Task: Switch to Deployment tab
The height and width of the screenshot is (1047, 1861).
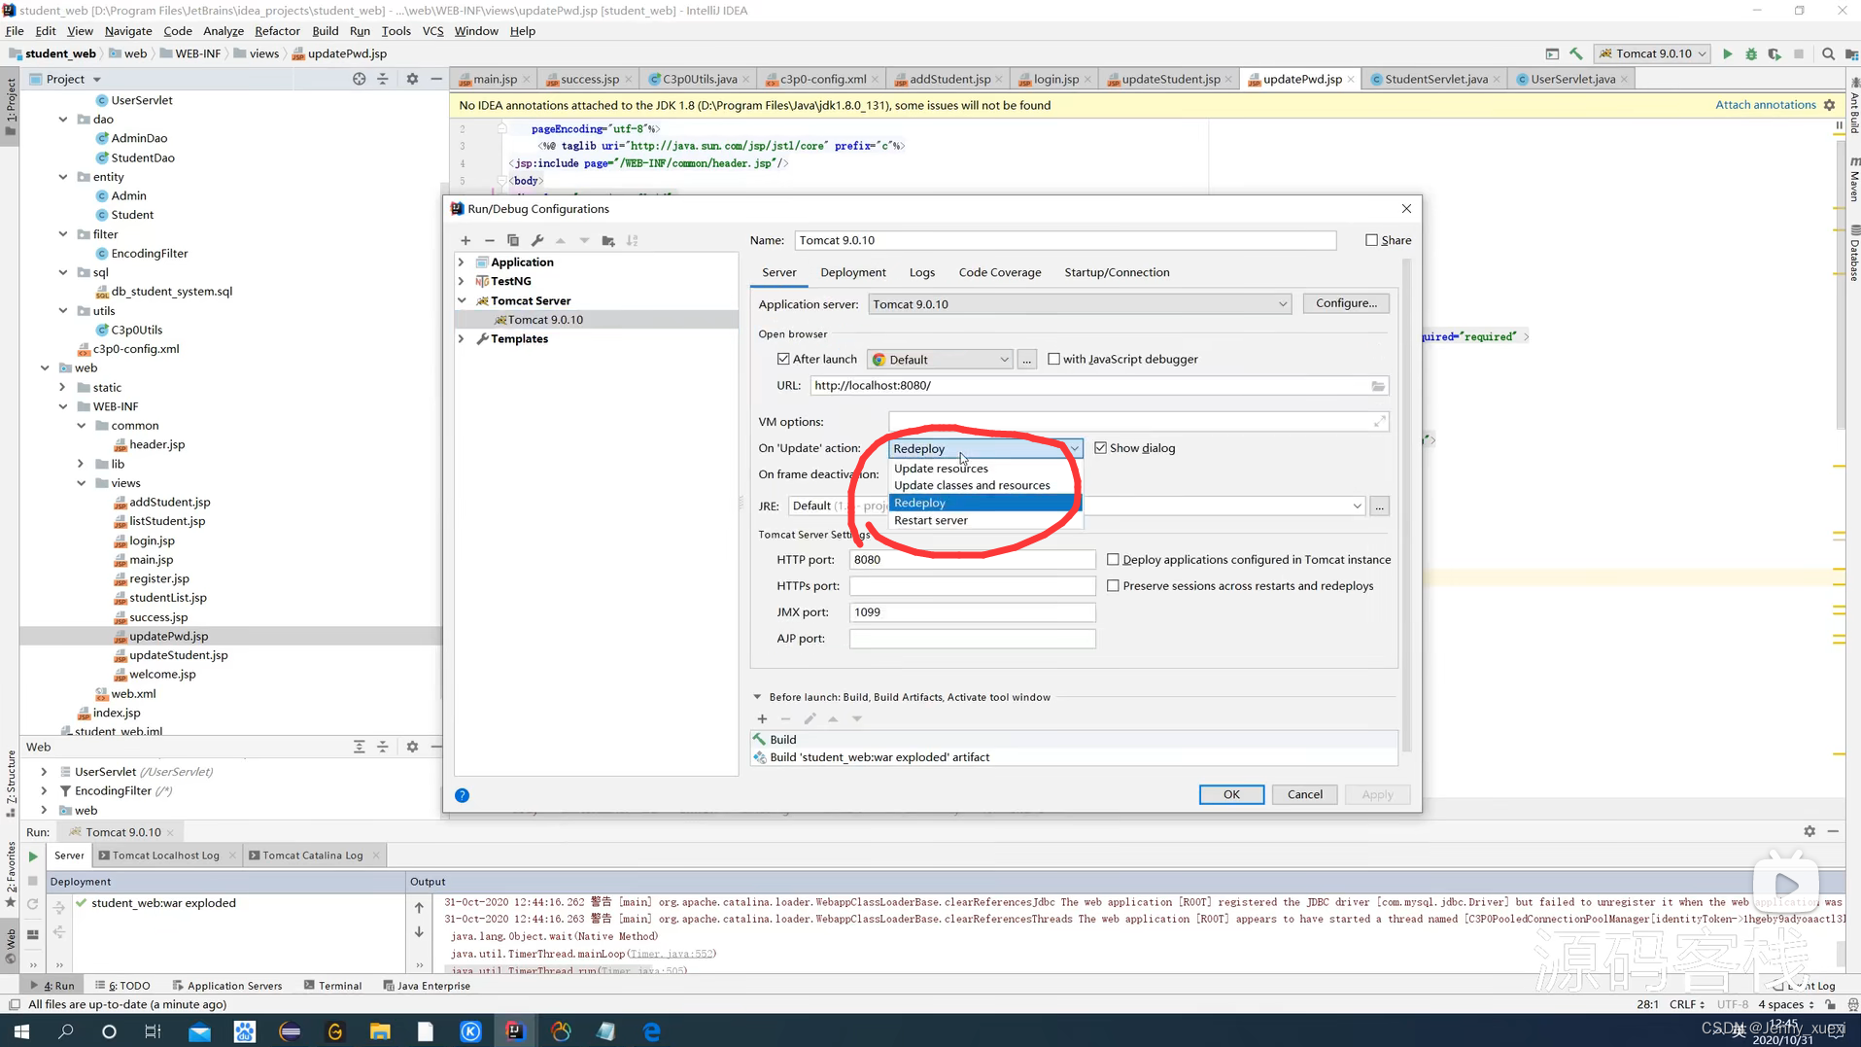Action: point(852,272)
